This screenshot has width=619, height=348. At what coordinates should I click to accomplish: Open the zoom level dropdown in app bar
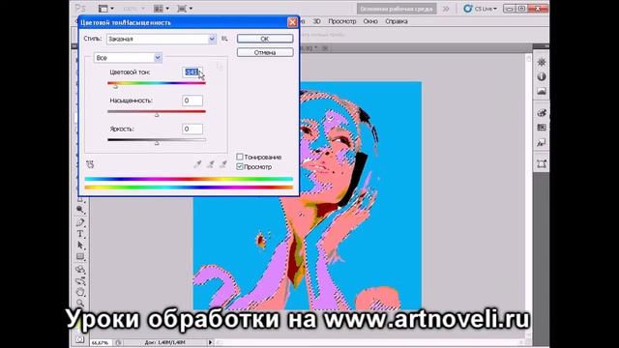pos(133,9)
